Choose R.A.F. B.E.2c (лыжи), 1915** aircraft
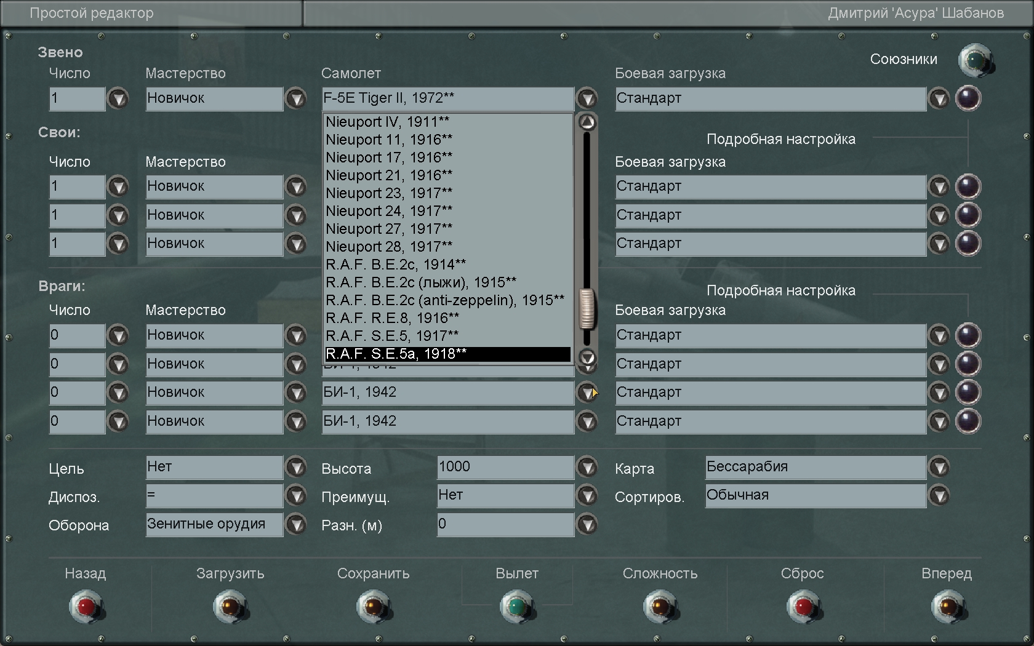Viewport: 1034px width, 646px height. [448, 282]
